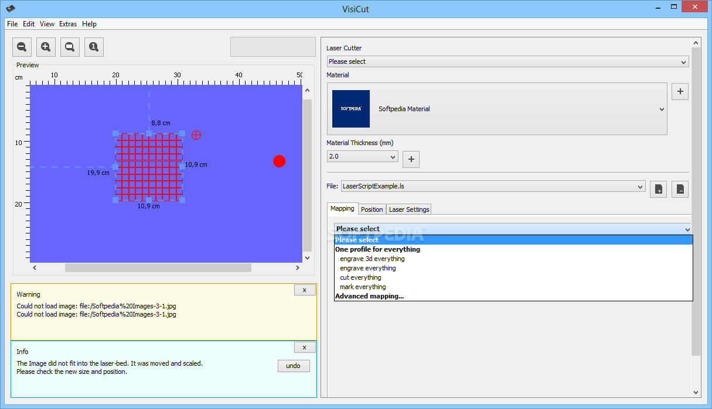Click the '19,9 cm' distance label
Viewport: 712px width, 409px height.
pos(98,173)
